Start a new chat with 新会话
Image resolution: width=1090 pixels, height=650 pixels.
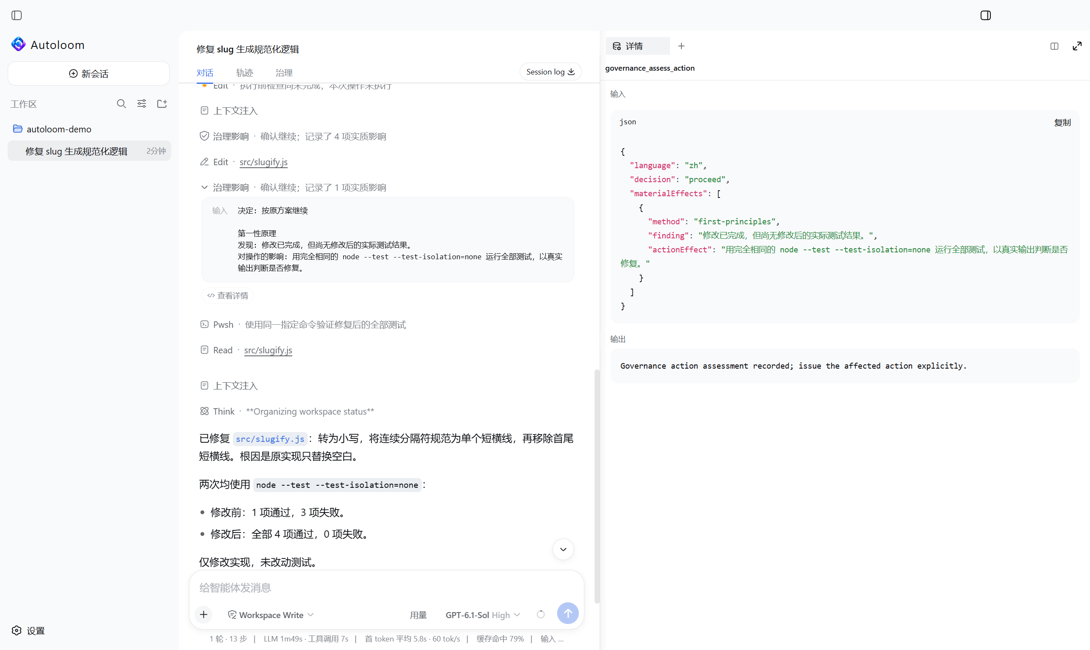[89, 74]
